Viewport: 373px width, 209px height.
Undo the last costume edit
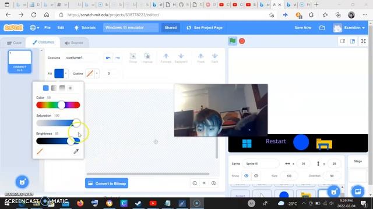tap(108, 58)
